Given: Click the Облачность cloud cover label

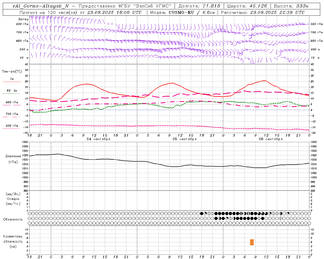Looking at the screenshot, I should [13, 219].
